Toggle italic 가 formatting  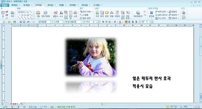(x=106, y=22)
